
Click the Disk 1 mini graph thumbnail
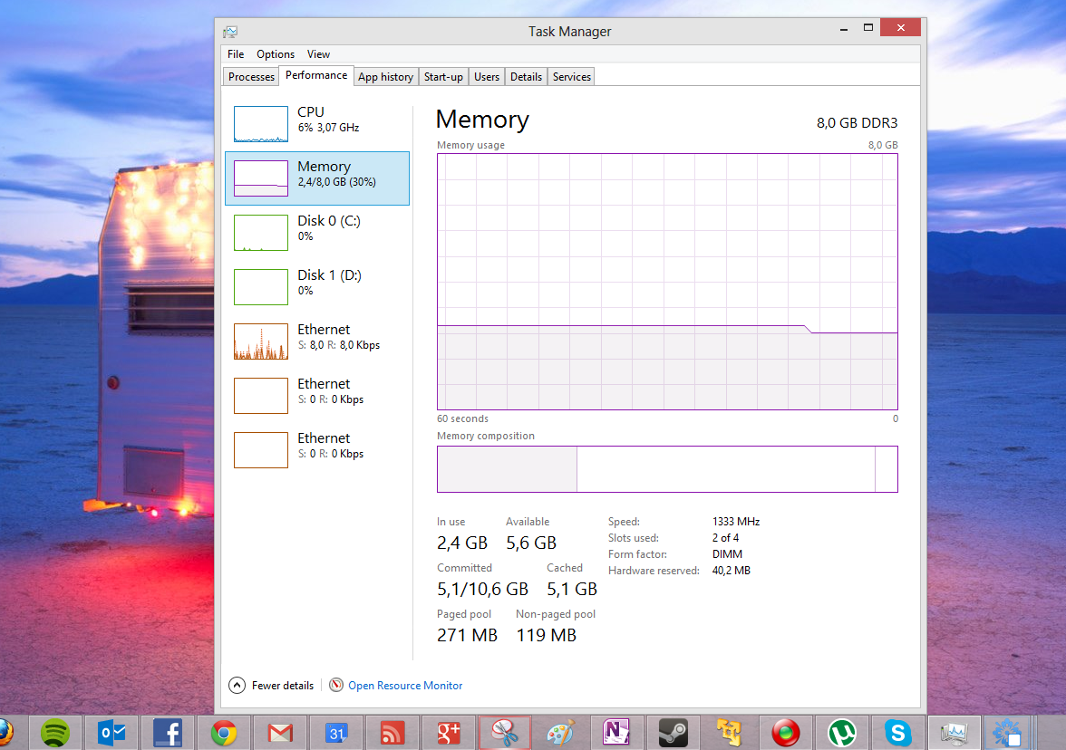(261, 286)
